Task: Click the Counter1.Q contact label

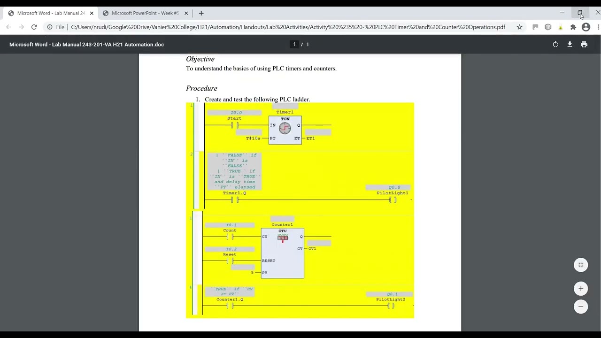Action: [230, 300]
